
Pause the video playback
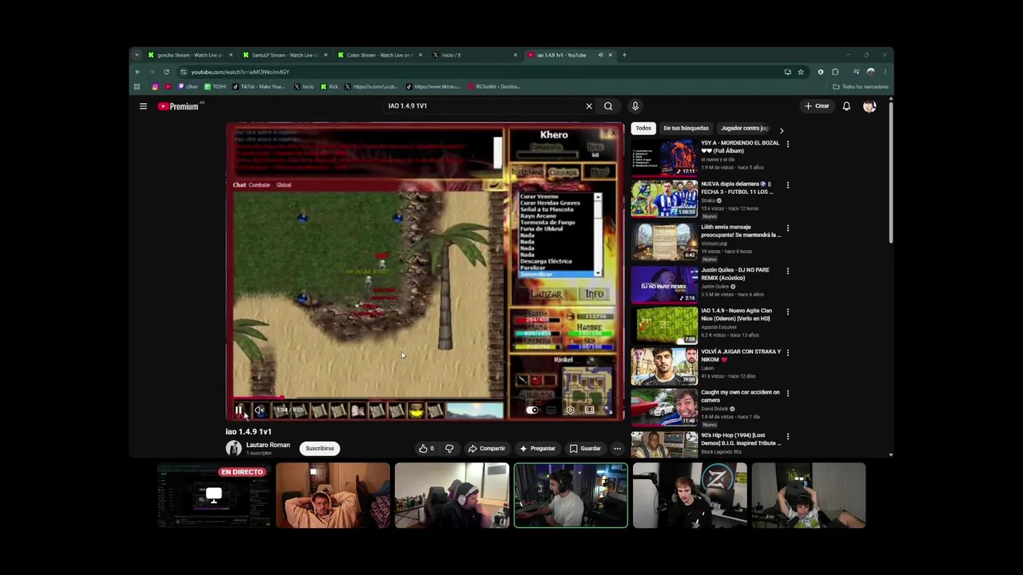[238, 410]
